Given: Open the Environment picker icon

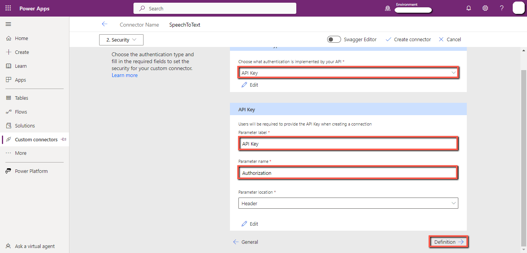Looking at the screenshot, I should (x=388, y=8).
